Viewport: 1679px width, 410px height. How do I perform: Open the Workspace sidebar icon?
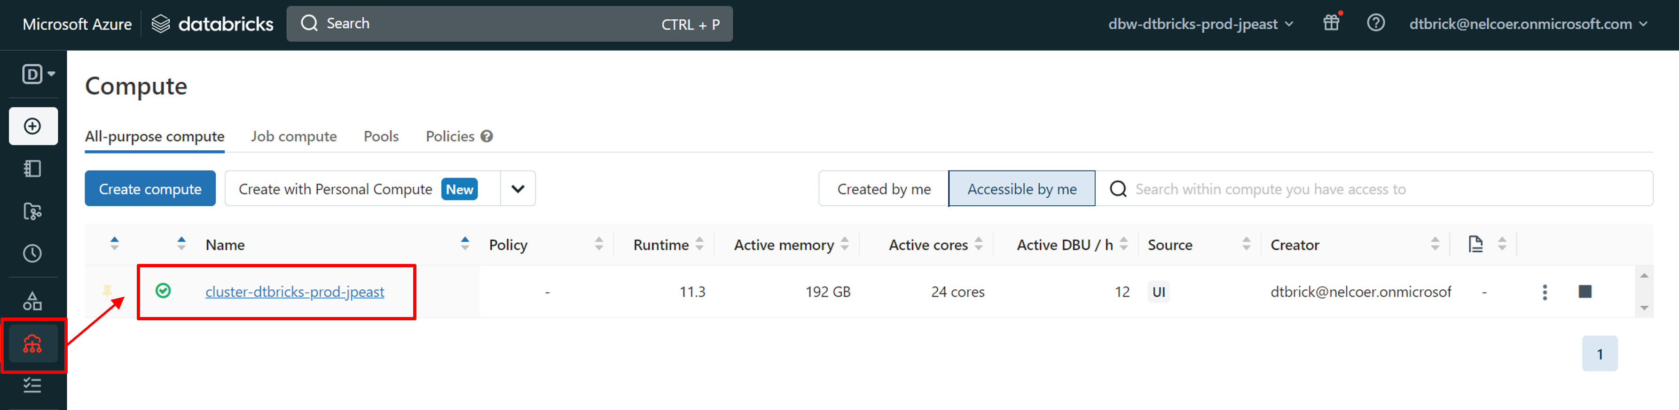(32, 169)
